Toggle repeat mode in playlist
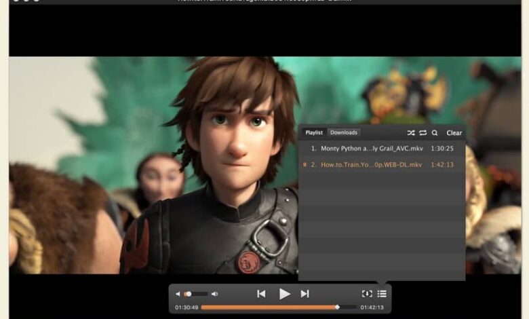529x319 pixels. pos(423,133)
